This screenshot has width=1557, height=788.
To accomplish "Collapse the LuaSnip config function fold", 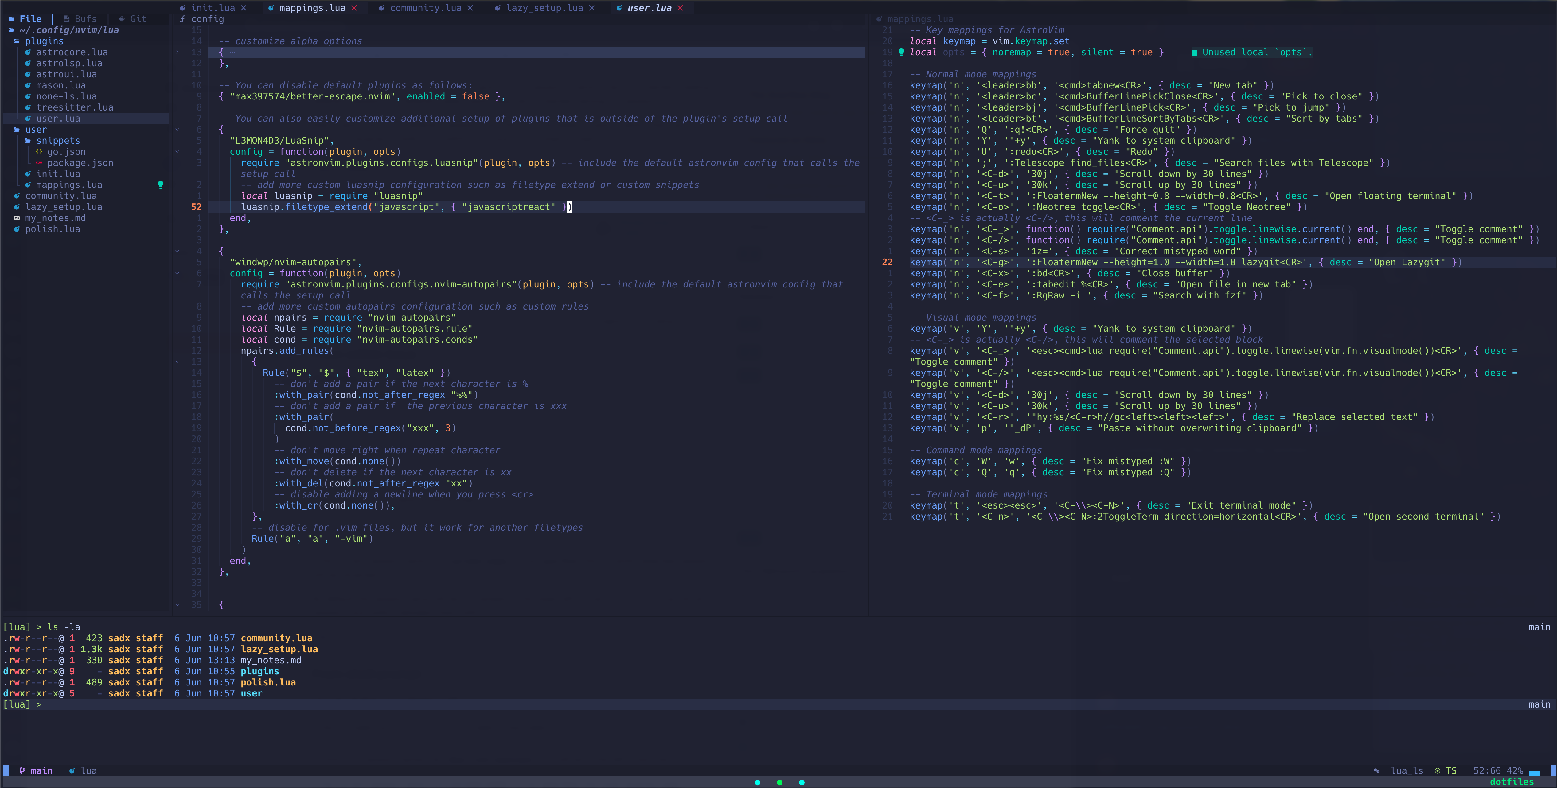I will (x=177, y=152).
